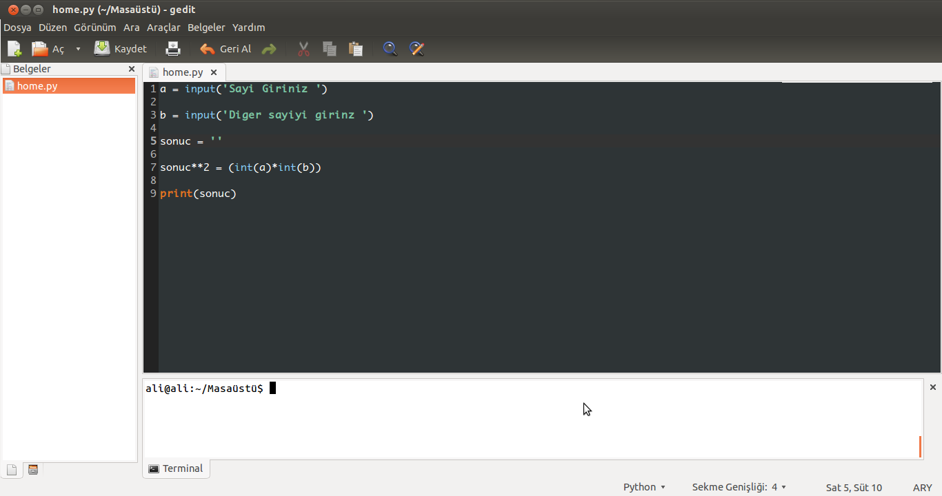Open the Dosya menu
942x496 pixels.
(17, 28)
